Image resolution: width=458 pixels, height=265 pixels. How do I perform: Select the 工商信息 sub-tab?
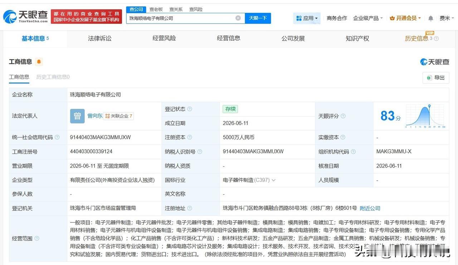19,77
